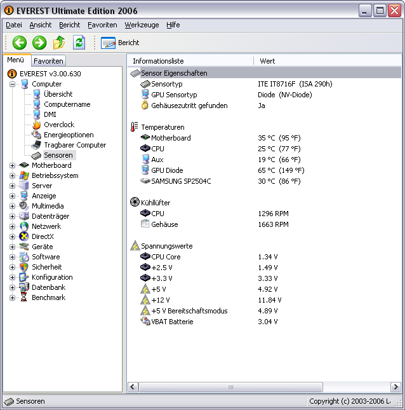
Task: Click the Wert column header
Action: click(267, 61)
